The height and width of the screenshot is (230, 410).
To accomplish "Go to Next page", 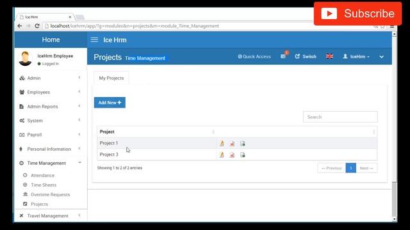I will 366,168.
